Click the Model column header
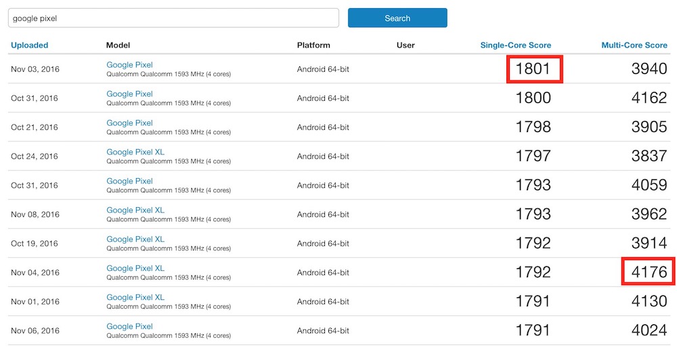 pyautogui.click(x=118, y=45)
